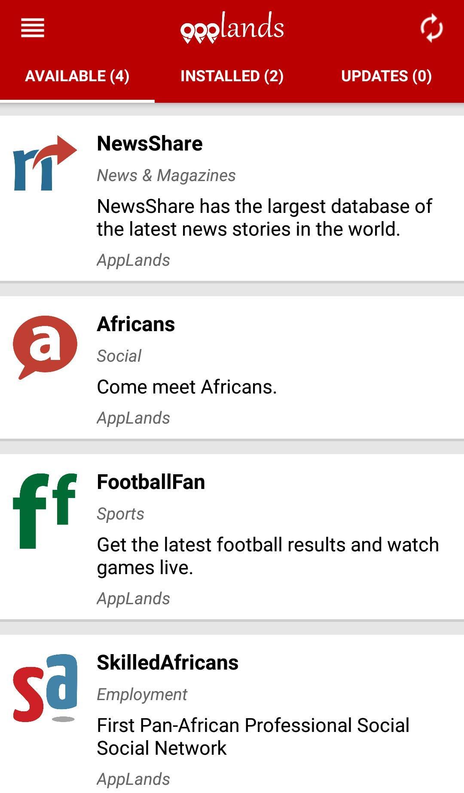Open the SkilledAfricans app title
The height and width of the screenshot is (793, 464).
click(168, 663)
